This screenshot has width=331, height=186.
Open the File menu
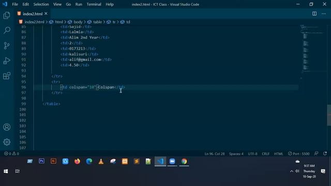point(15,4)
